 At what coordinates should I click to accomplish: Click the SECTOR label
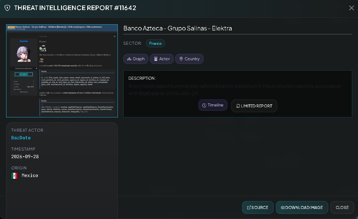pos(132,43)
